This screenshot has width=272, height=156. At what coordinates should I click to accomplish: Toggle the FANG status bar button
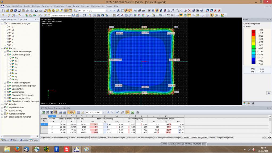click(164, 144)
